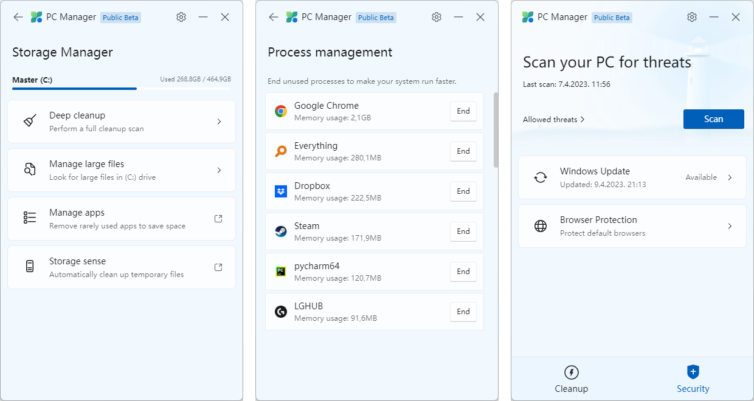Minimize the Storage Manager window
Viewport: 754px width, 401px height.
(203, 17)
